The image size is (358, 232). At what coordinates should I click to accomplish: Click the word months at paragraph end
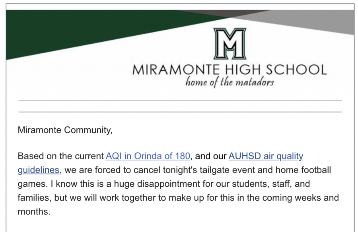[33, 212]
